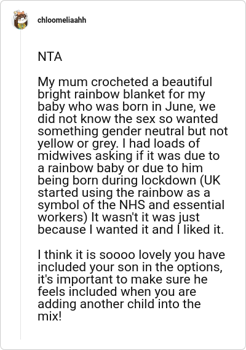Visit the chloomeliaahh username profile
246x350 pixels.
tap(62, 20)
